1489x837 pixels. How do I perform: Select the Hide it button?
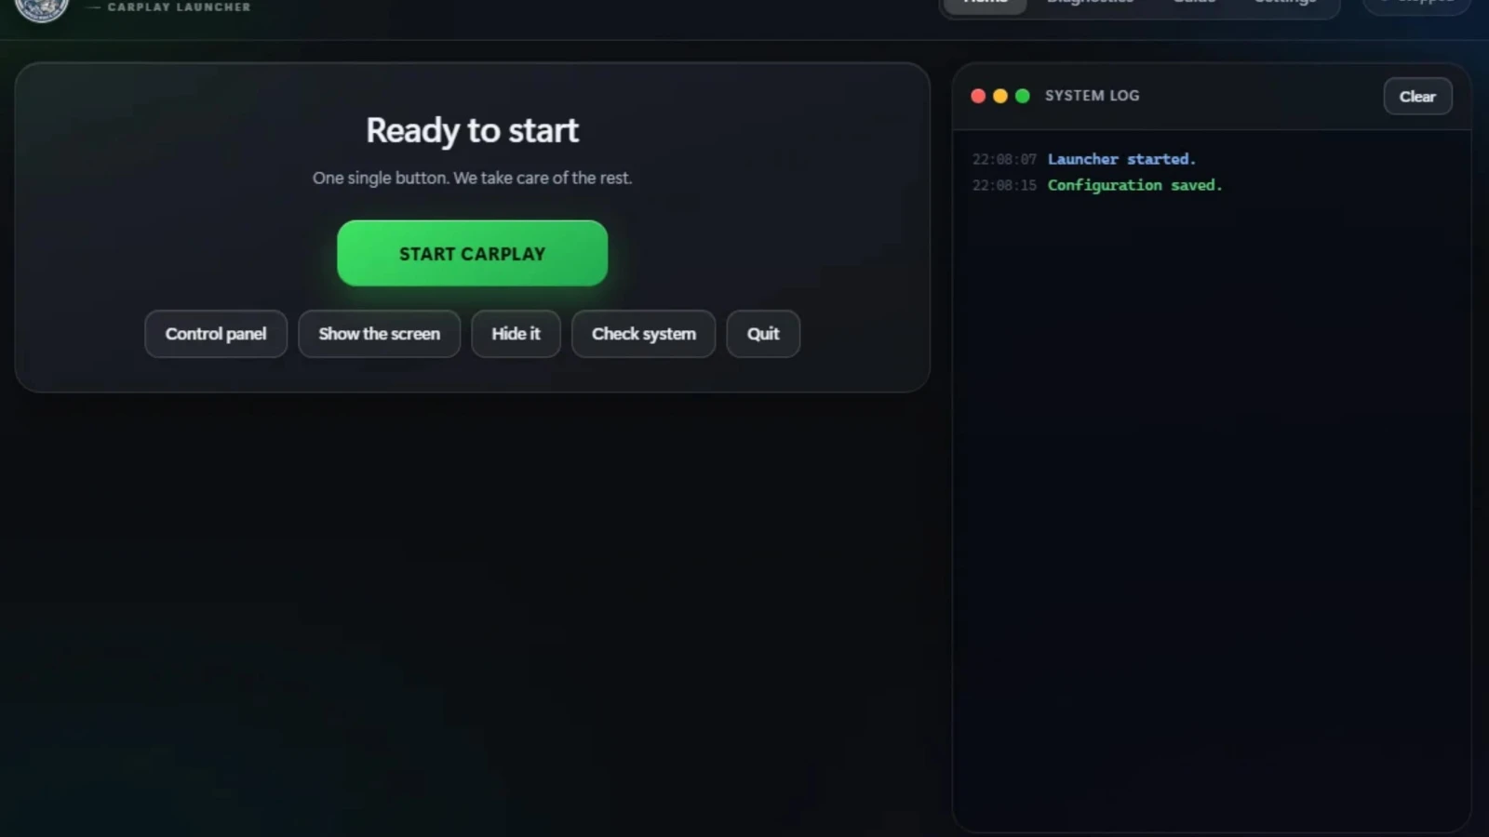[516, 334]
